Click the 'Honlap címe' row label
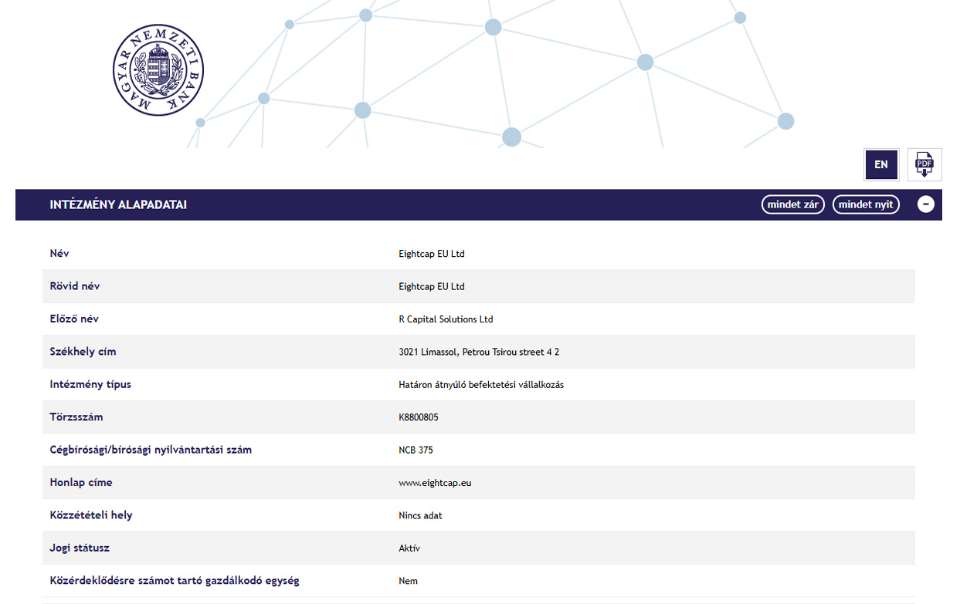 [x=81, y=483]
